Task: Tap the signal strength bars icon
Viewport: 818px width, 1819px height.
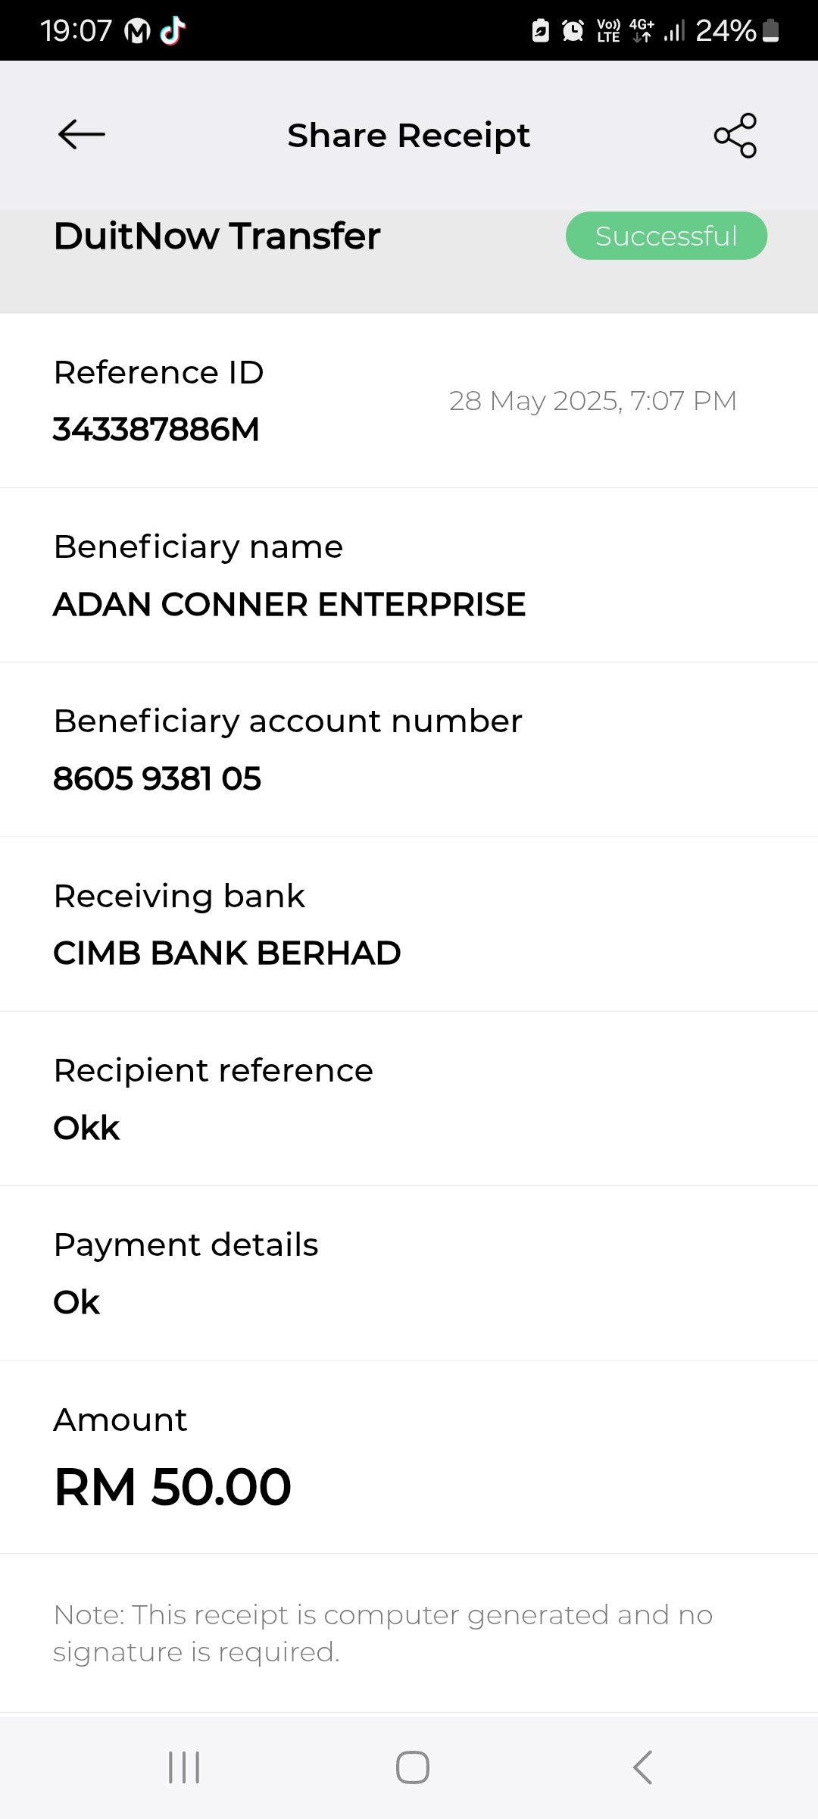Action: pos(673,30)
